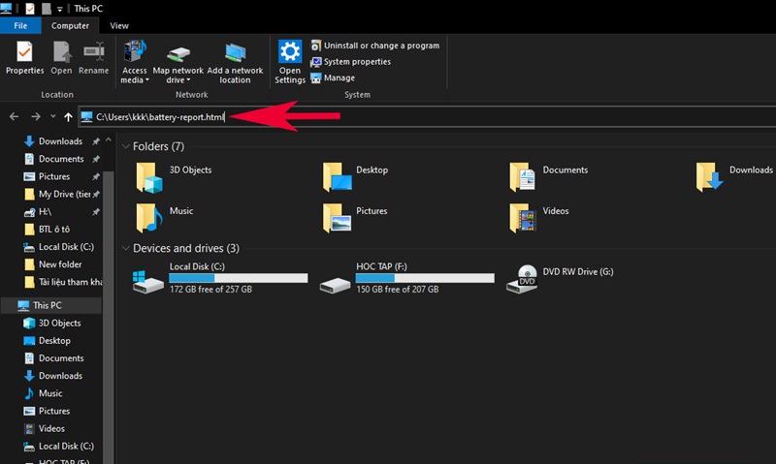Viewport: 776px width, 464px height.
Task: Open My Drive pinned folder
Action: coord(64,194)
